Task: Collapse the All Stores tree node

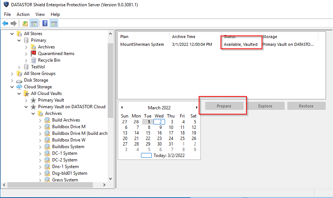Action: click(12, 34)
